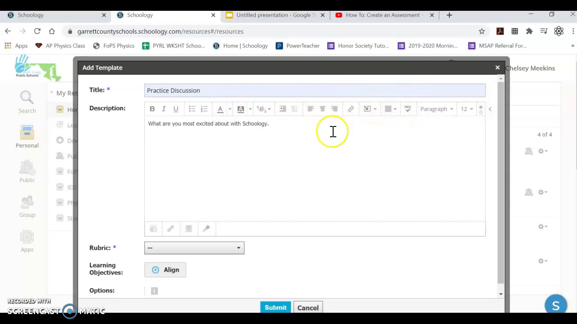Insert a hyperlink via the link icon
Image resolution: width=577 pixels, height=324 pixels.
[351, 109]
